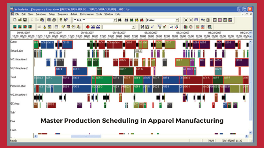Image resolution: width=264 pixels, height=148 pixels.
Task: Click the New document icon
Action: point(15,20)
